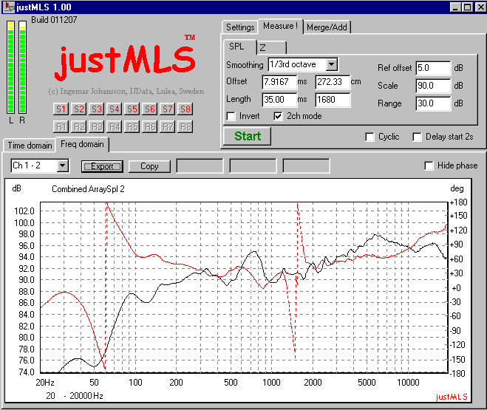This screenshot has height=410, width=487.
Task: Click the blue 20000 upper frequency limit
Action: [81, 396]
